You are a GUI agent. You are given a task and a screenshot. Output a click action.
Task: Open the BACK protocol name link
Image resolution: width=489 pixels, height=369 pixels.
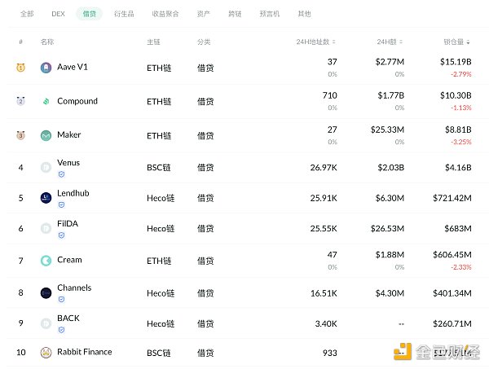(68, 318)
